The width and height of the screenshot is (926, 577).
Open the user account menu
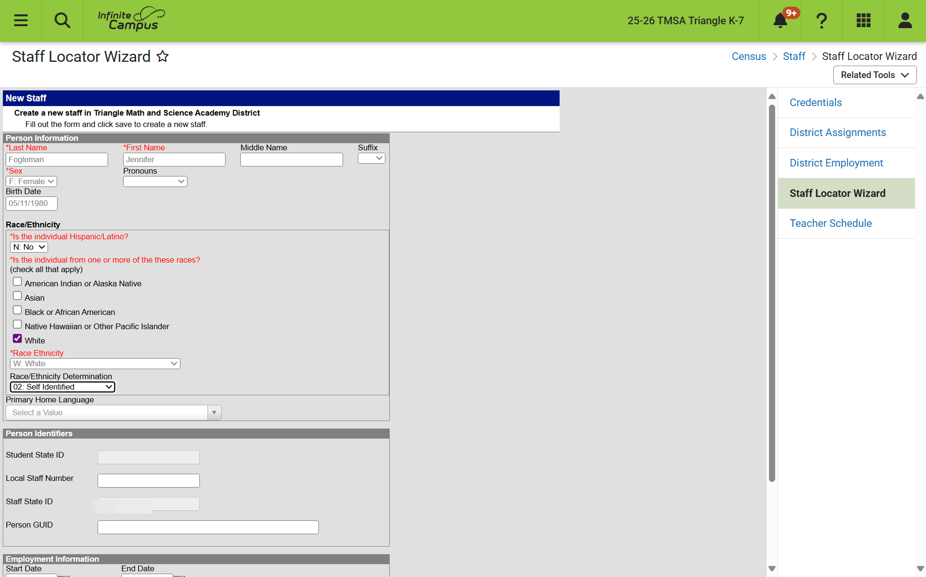click(905, 20)
